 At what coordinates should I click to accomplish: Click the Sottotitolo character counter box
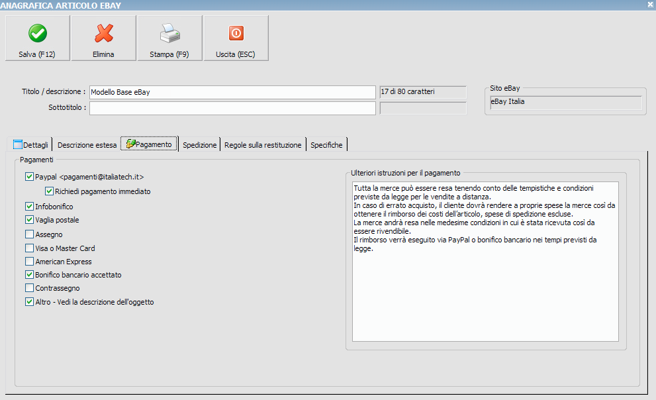pos(423,108)
